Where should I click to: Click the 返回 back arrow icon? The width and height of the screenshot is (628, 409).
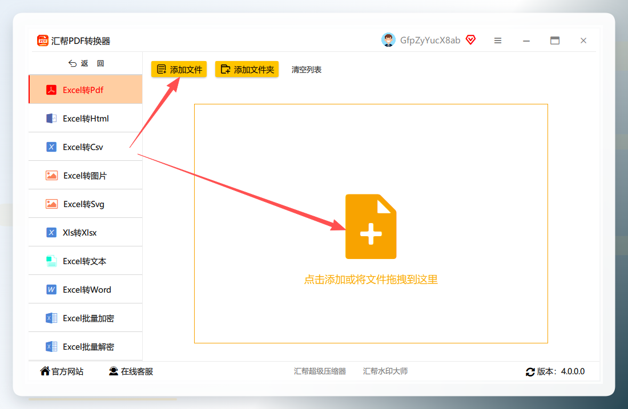point(73,63)
